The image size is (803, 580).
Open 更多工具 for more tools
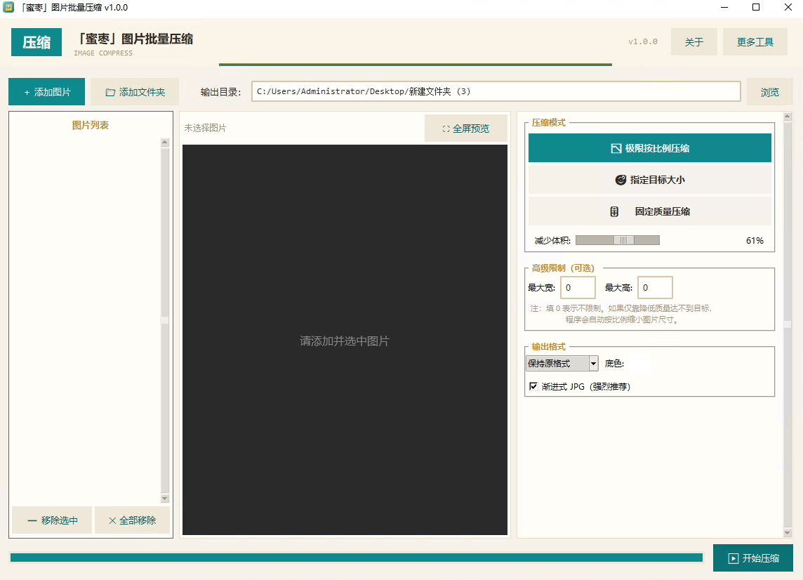coord(755,42)
